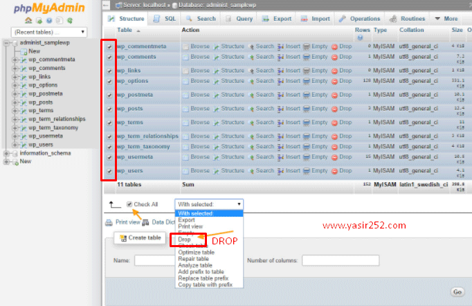Click the Rows column help icon
Screen dimensions: 472x306
coord(360,37)
